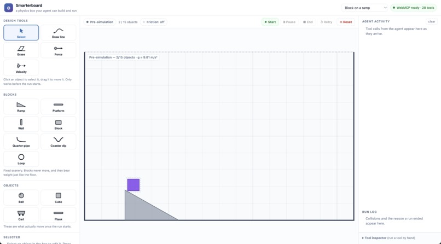The width and height of the screenshot is (441, 244).
Task: Click the Smarterboard app logo
Action: click(x=8, y=8)
